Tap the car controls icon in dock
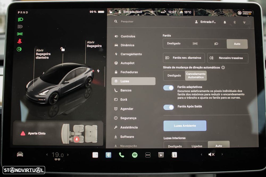The image size is (266, 177). click(20, 154)
